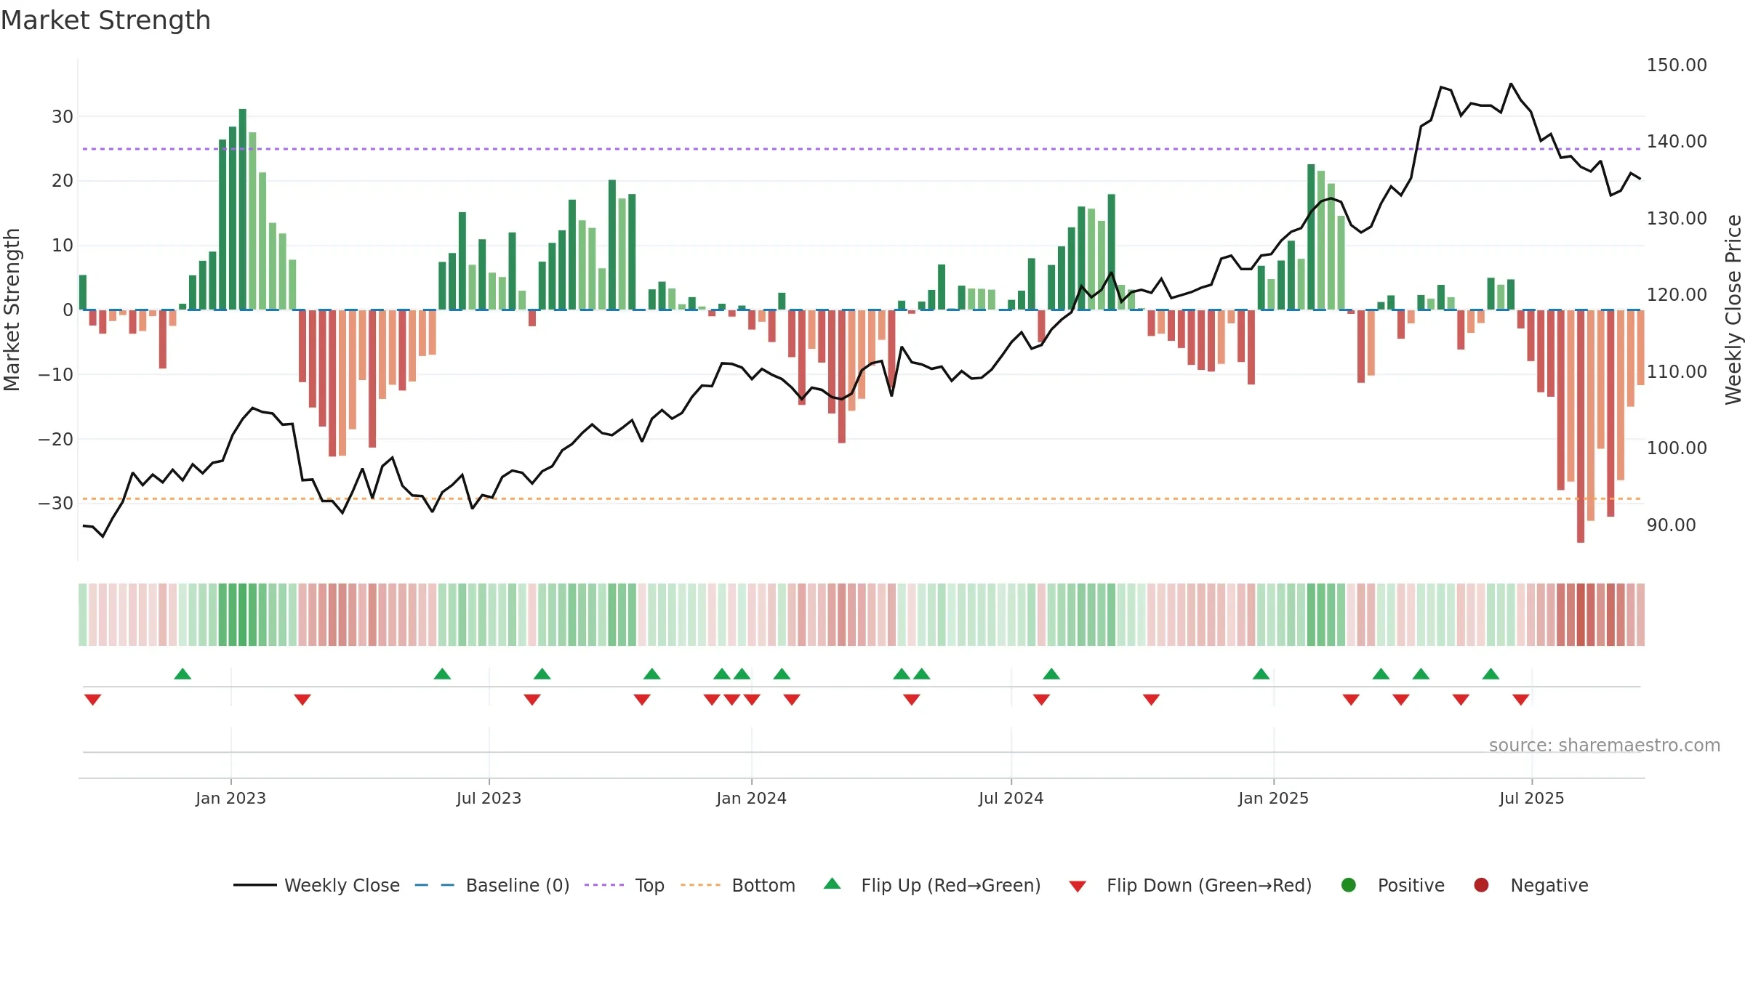
Task: Click the orange dotted Bottom line legend swatch
Action: pos(700,885)
